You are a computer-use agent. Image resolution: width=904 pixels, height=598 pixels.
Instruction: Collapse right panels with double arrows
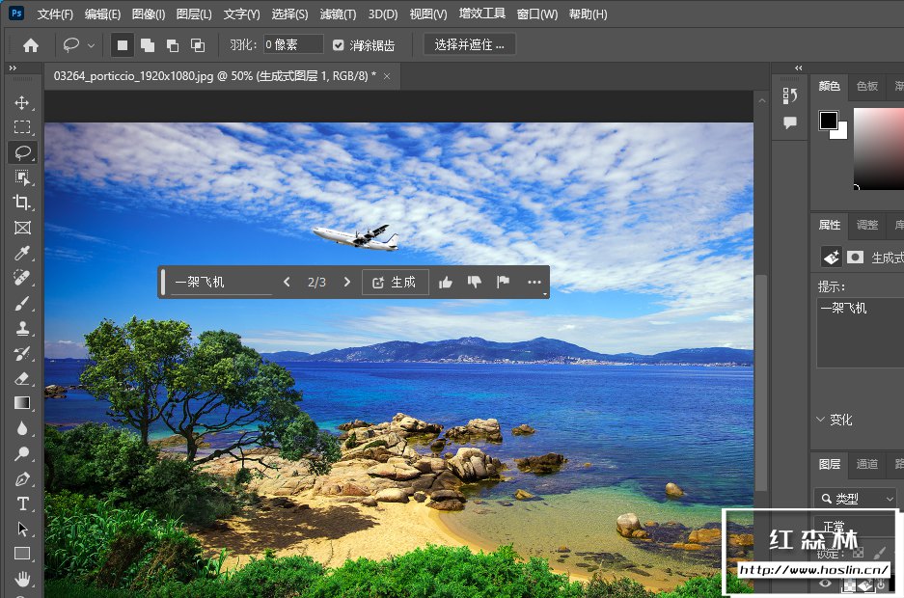coord(799,68)
